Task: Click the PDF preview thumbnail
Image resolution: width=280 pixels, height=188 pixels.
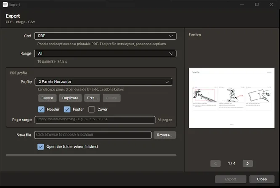Action: tap(232, 98)
